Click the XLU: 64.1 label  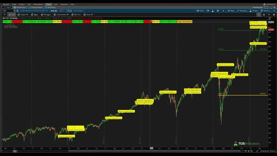click(156, 22)
